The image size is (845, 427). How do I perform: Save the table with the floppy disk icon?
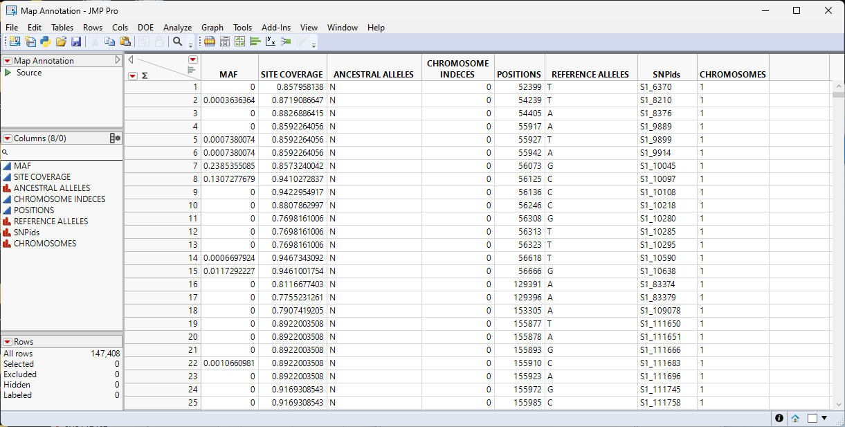76,42
